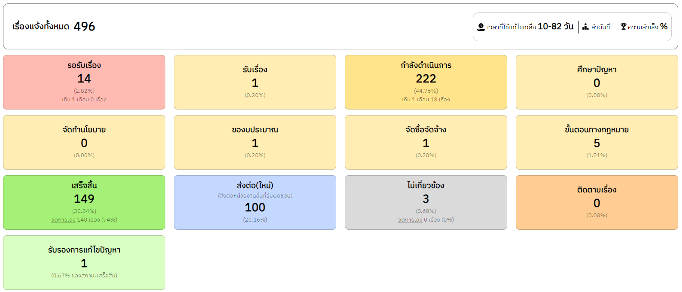This screenshot has width=682, height=292.
Task: Open the รับเรื่อง status card
Action: coord(255,82)
